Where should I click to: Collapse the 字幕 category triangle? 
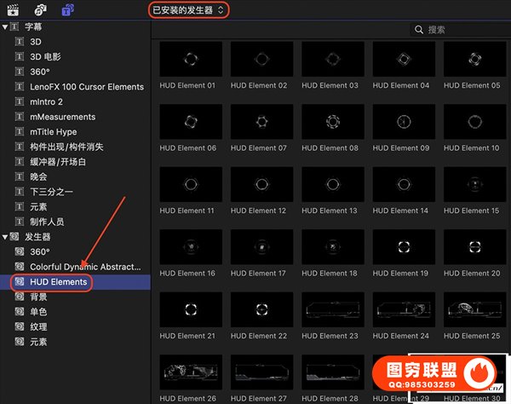[x=5, y=26]
